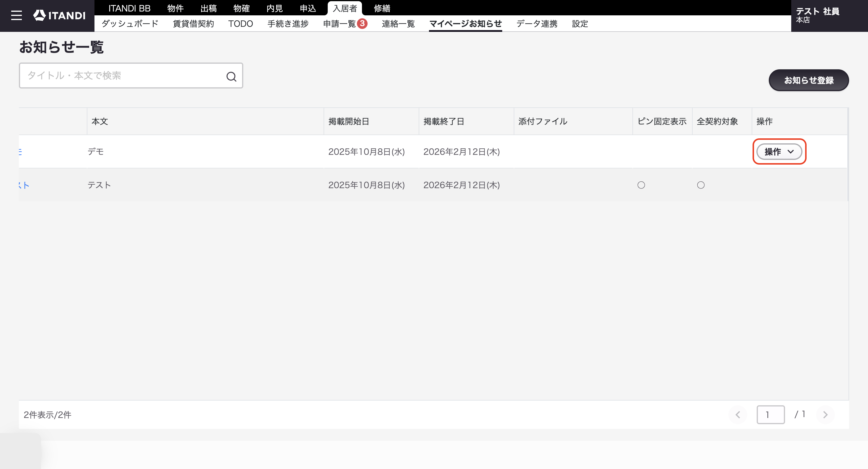This screenshot has width=868, height=469.
Task: Open the ITANDI BB tab
Action: coord(129,8)
